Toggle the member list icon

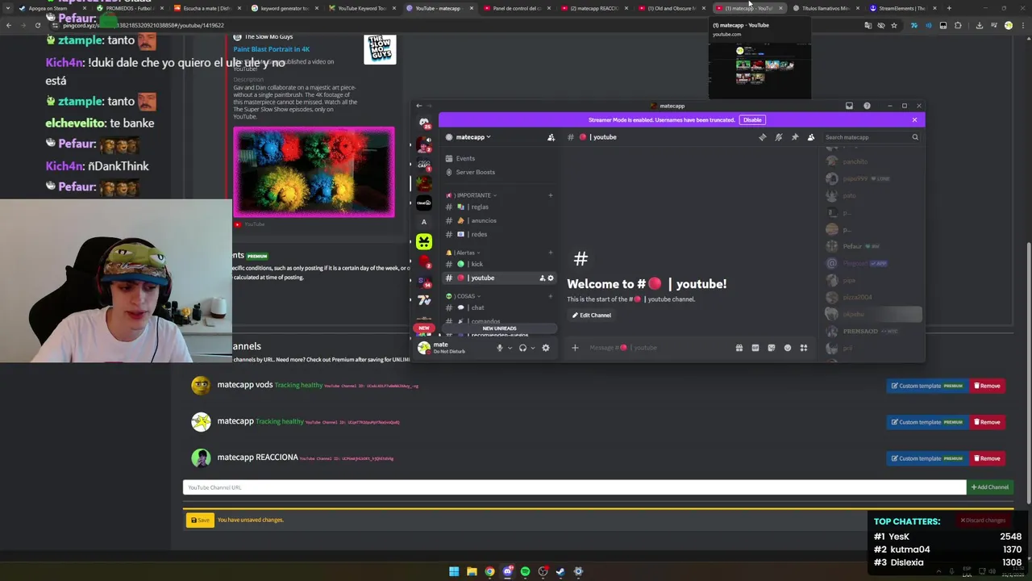point(810,137)
